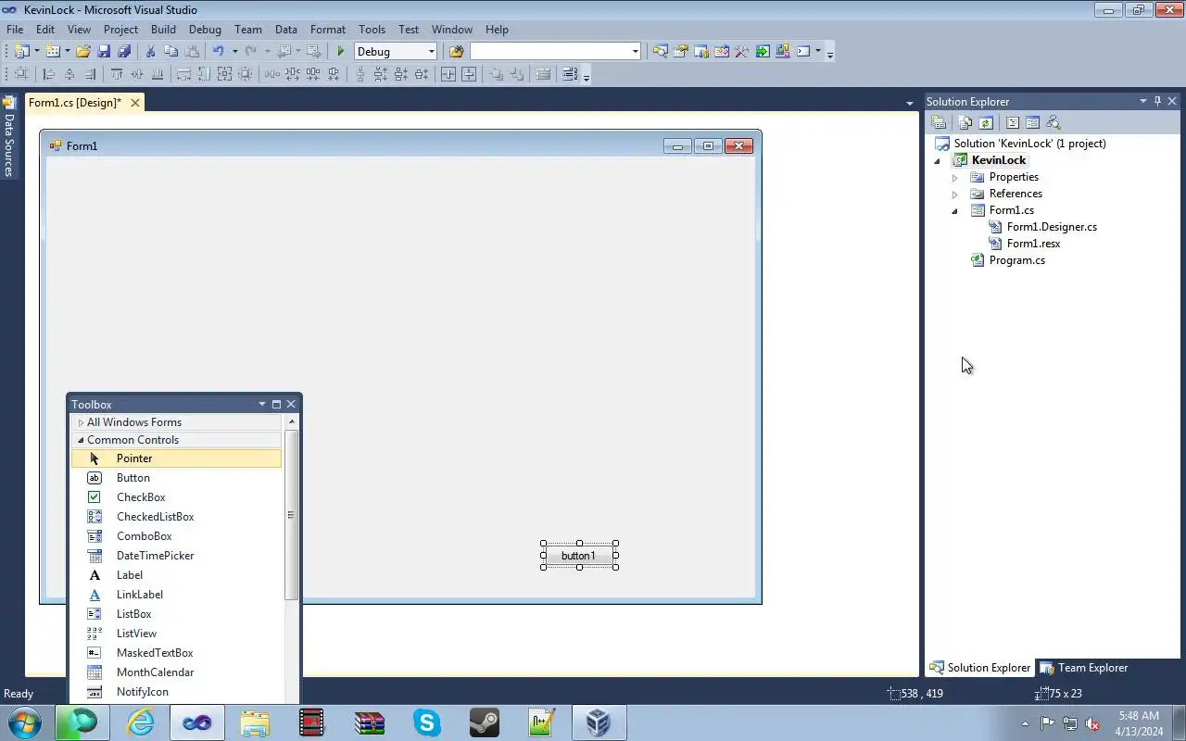This screenshot has width=1186, height=741.
Task: Click the Center Horizontally layout icon
Action: (x=448, y=74)
